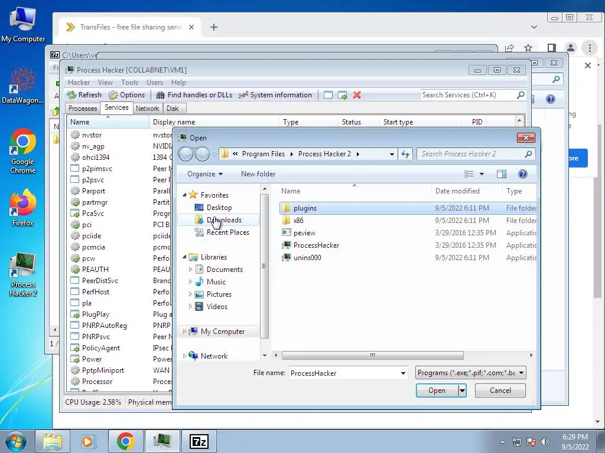Open the Hacker menu
This screenshot has width=605, height=453.
(79, 83)
